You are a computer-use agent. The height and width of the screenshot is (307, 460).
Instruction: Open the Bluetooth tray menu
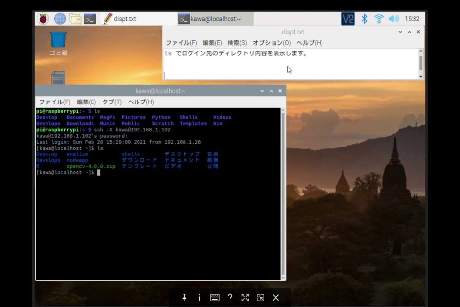364,19
